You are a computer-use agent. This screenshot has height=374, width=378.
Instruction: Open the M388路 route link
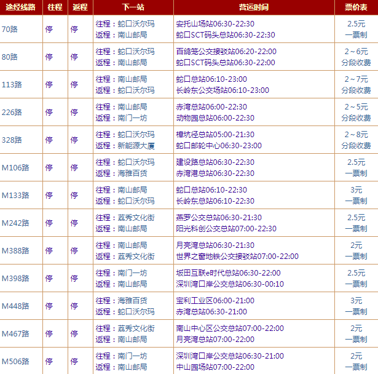point(15,250)
